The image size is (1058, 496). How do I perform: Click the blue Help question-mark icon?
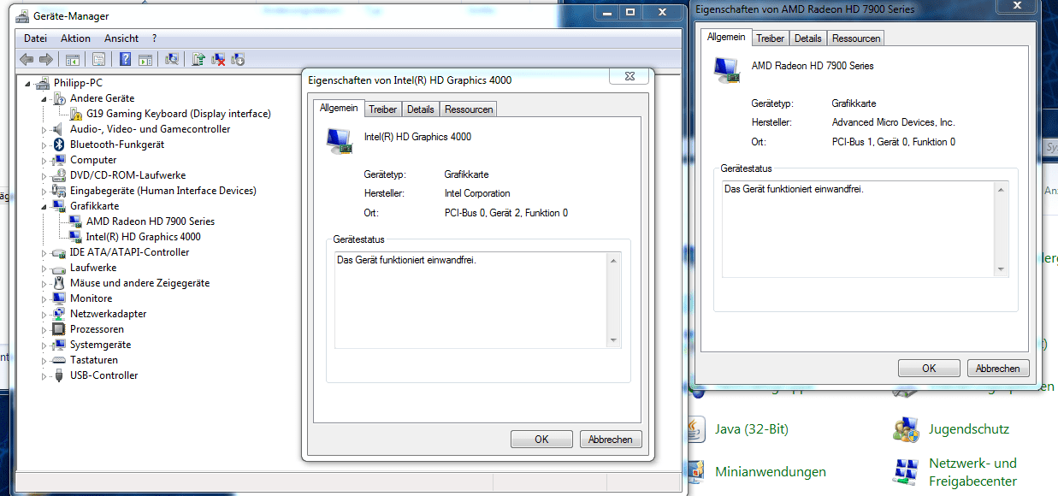tap(125, 59)
